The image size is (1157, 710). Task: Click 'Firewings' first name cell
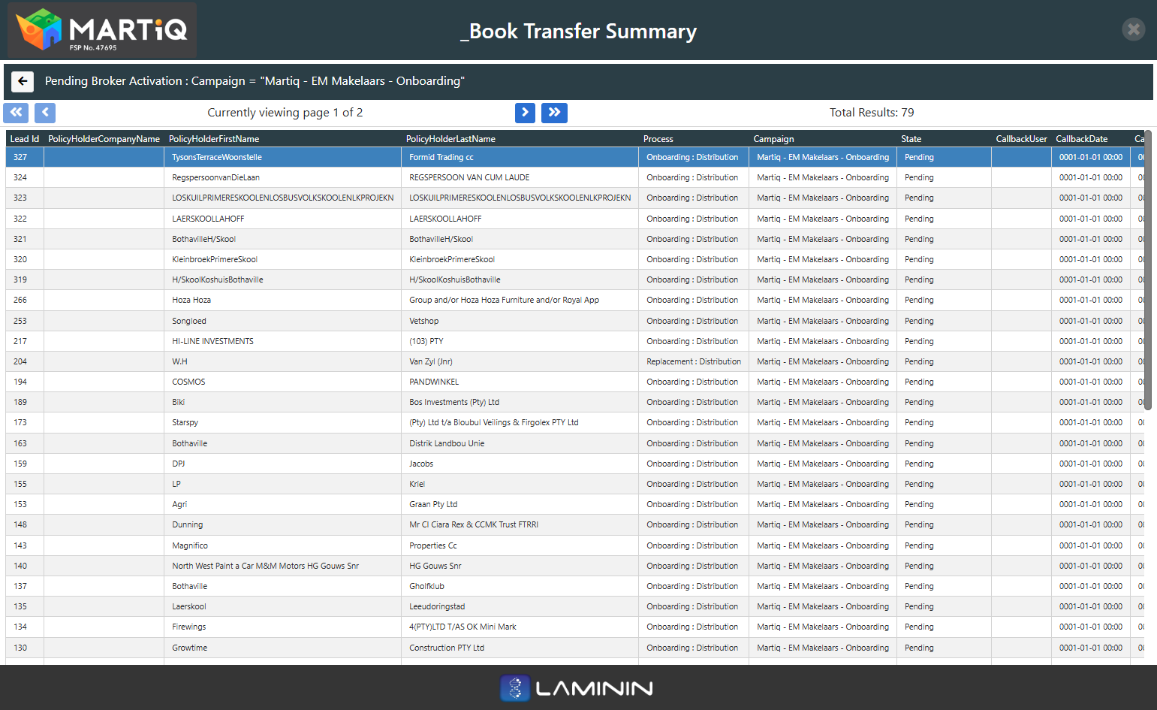(x=283, y=627)
